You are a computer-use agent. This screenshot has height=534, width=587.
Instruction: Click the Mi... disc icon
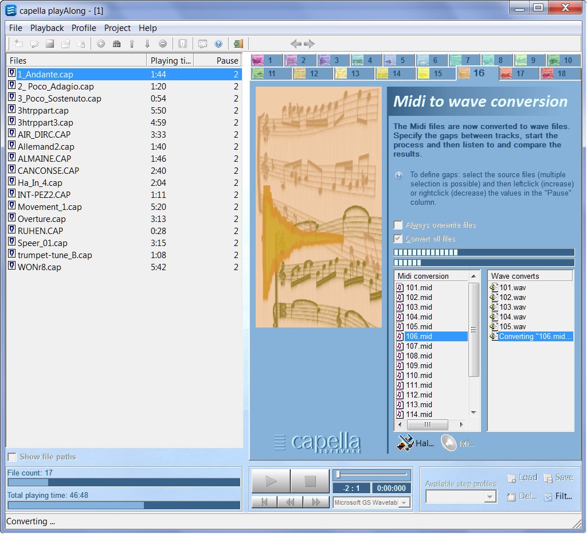click(448, 443)
